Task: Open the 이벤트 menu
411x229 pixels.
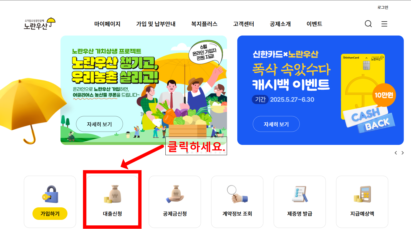Action: tap(314, 24)
